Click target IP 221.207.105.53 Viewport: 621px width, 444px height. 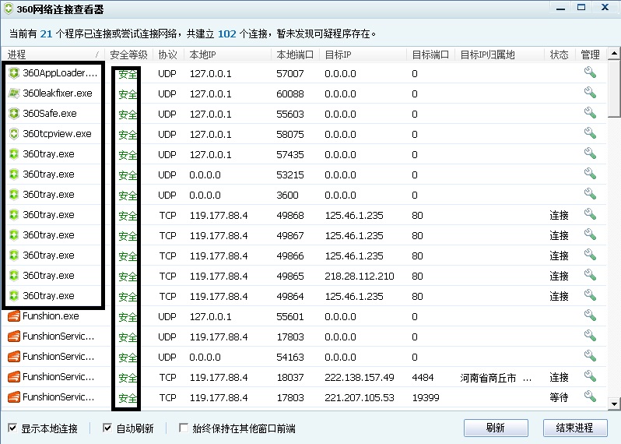[x=360, y=397]
